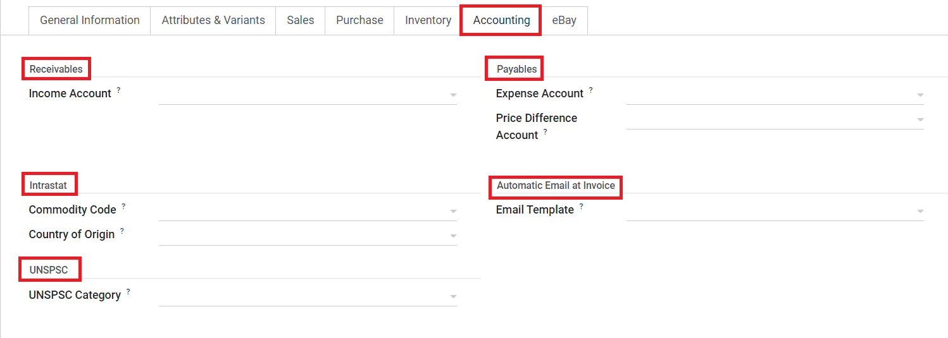Image resolution: width=948 pixels, height=338 pixels.
Task: Click the help icon beside Commodity Code
Action: click(123, 207)
